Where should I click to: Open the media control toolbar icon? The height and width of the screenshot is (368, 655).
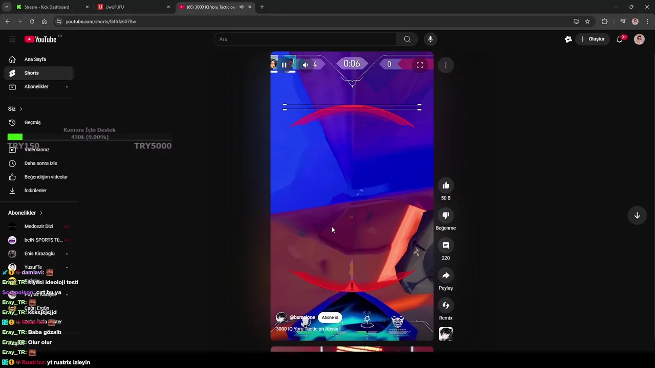pyautogui.click(x=622, y=21)
